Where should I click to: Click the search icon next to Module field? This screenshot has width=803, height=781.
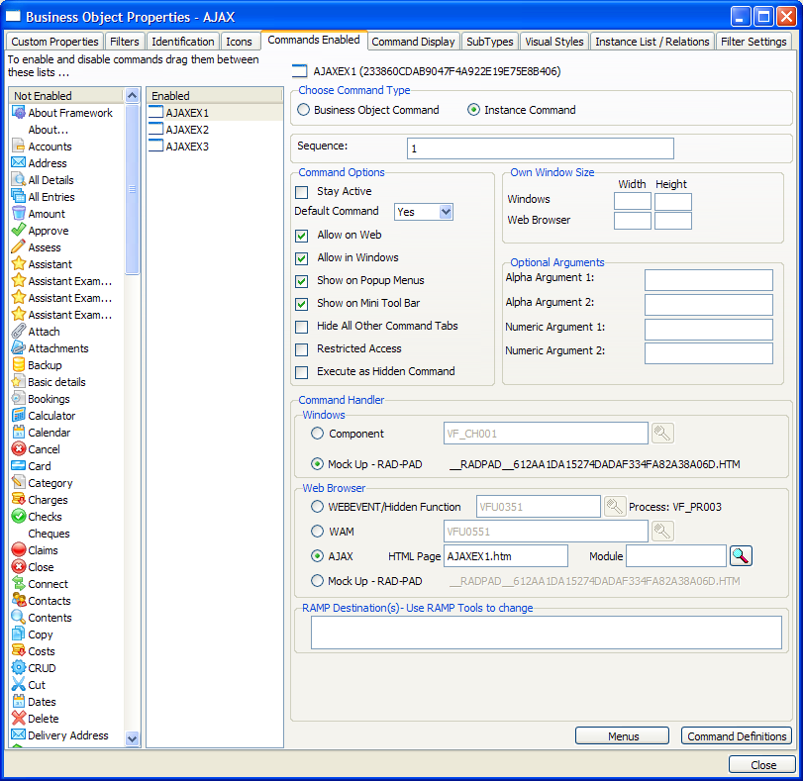click(x=741, y=556)
